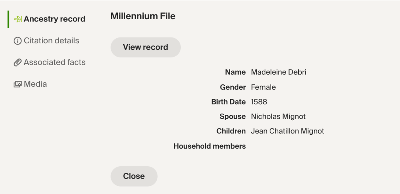Close the record panel with Close button
Viewport: 400px width, 194px height.
coord(134,176)
